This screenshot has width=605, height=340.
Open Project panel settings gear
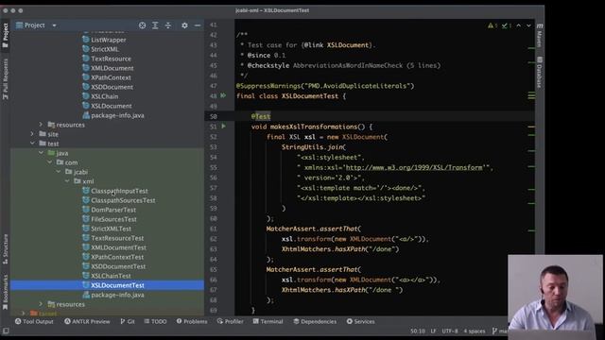coord(185,25)
